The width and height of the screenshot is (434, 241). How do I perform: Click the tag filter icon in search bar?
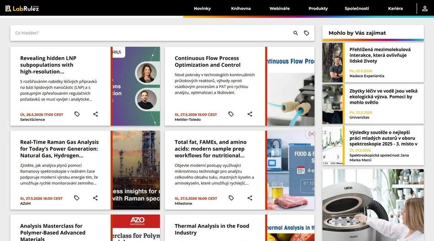pos(307,33)
